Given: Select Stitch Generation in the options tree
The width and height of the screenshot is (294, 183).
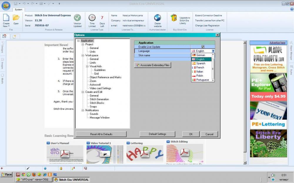Looking at the screenshot, I should click(x=99, y=99).
